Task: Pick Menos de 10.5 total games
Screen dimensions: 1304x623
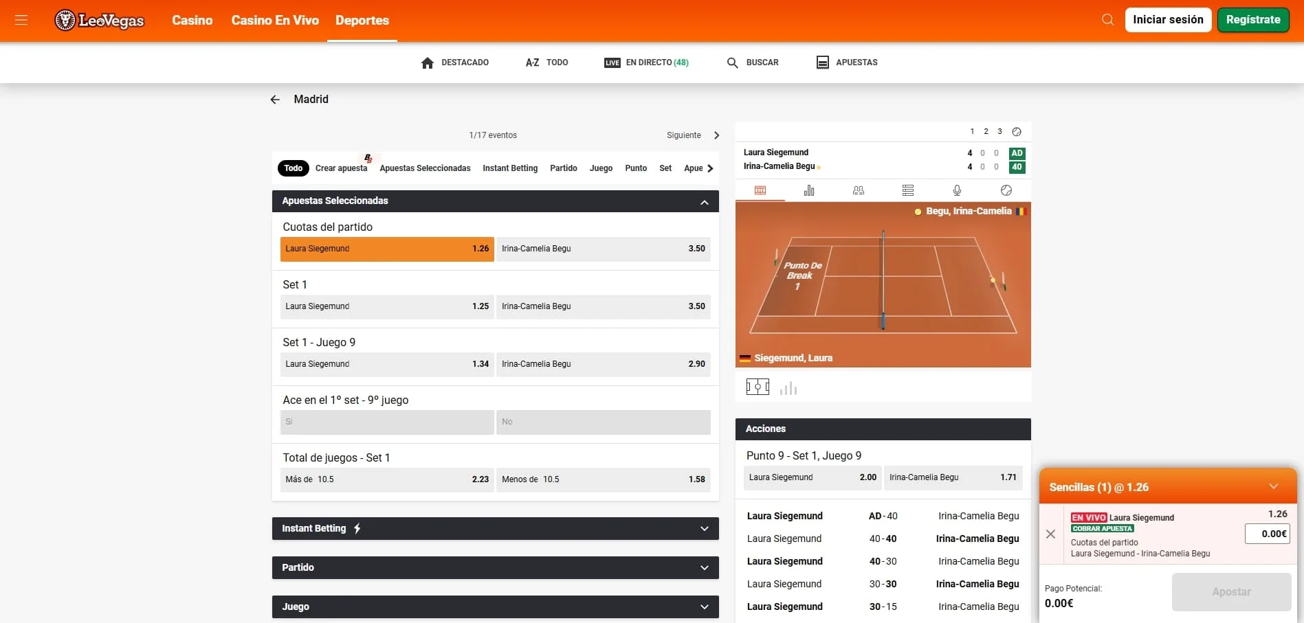Action: point(604,480)
